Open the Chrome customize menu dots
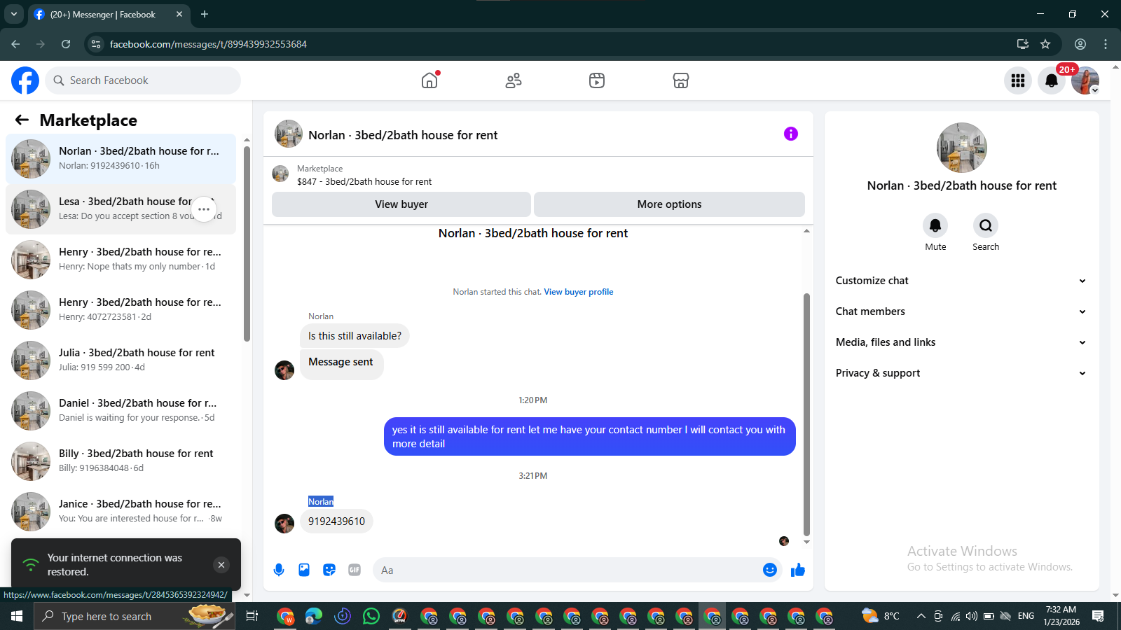 point(1106,44)
